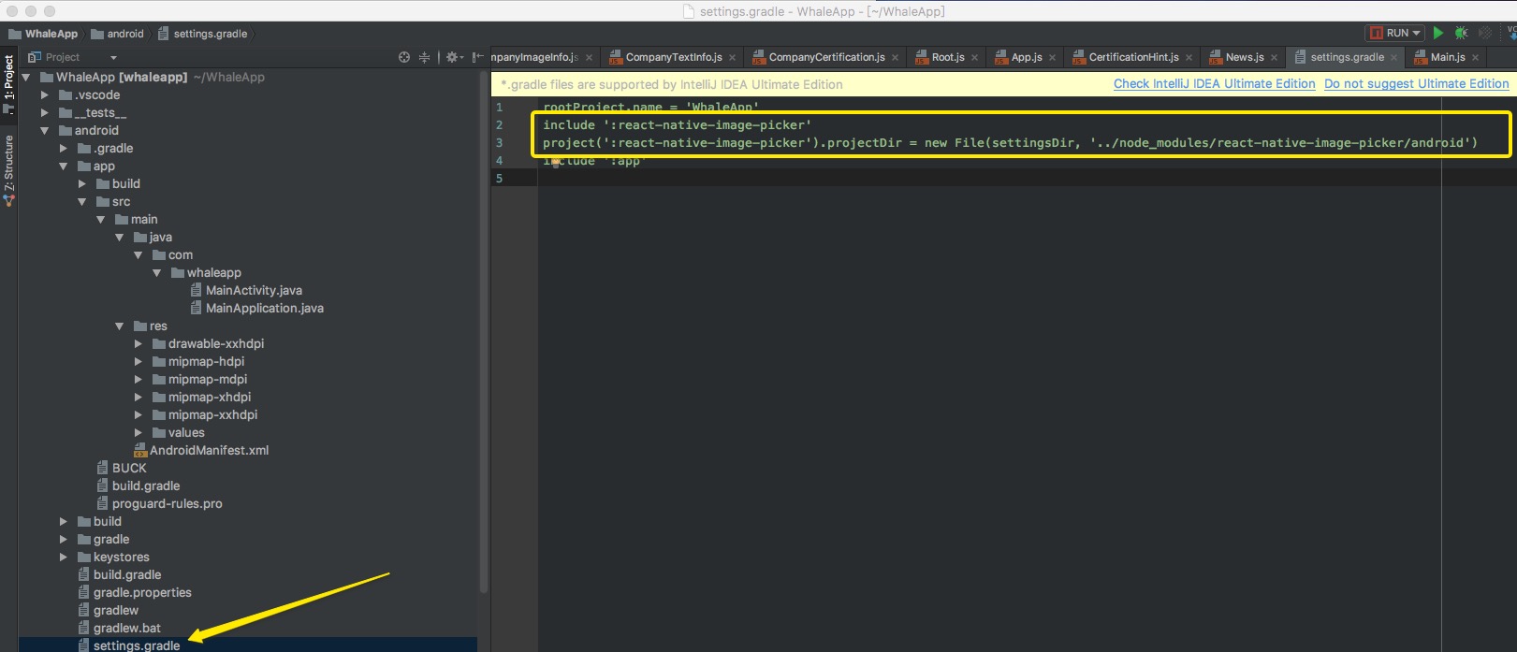Viewport: 1517px width, 652px height.
Task: Open gradle.properties file
Action: pyautogui.click(x=135, y=593)
